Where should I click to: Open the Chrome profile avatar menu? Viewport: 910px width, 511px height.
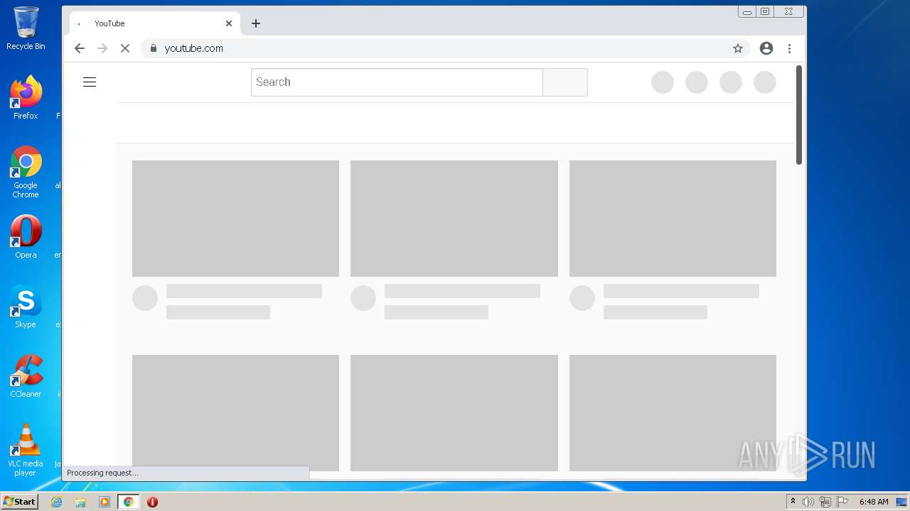click(766, 48)
